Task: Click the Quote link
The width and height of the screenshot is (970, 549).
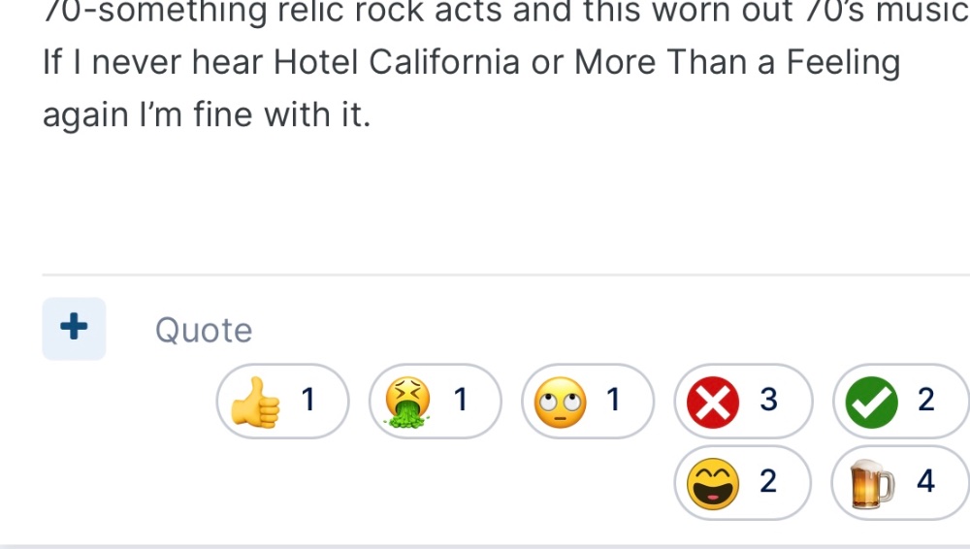Action: point(204,330)
